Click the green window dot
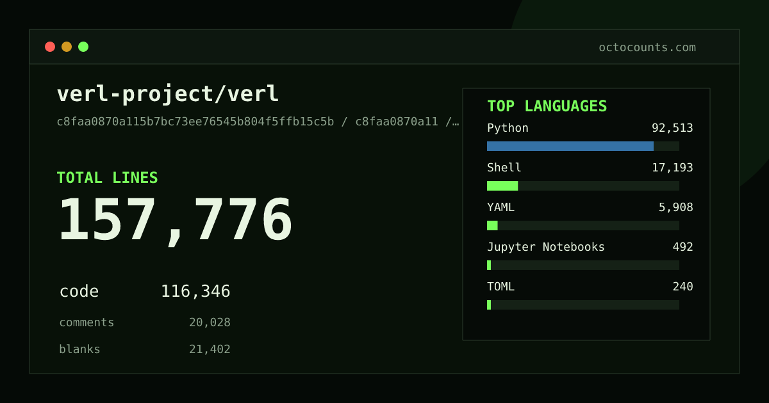769x403 pixels. pyautogui.click(x=83, y=47)
